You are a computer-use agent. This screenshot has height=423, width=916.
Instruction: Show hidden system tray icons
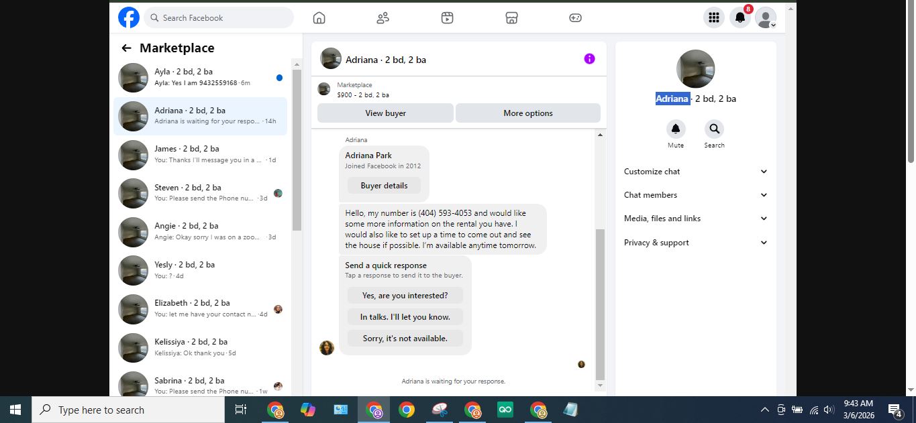tap(765, 410)
